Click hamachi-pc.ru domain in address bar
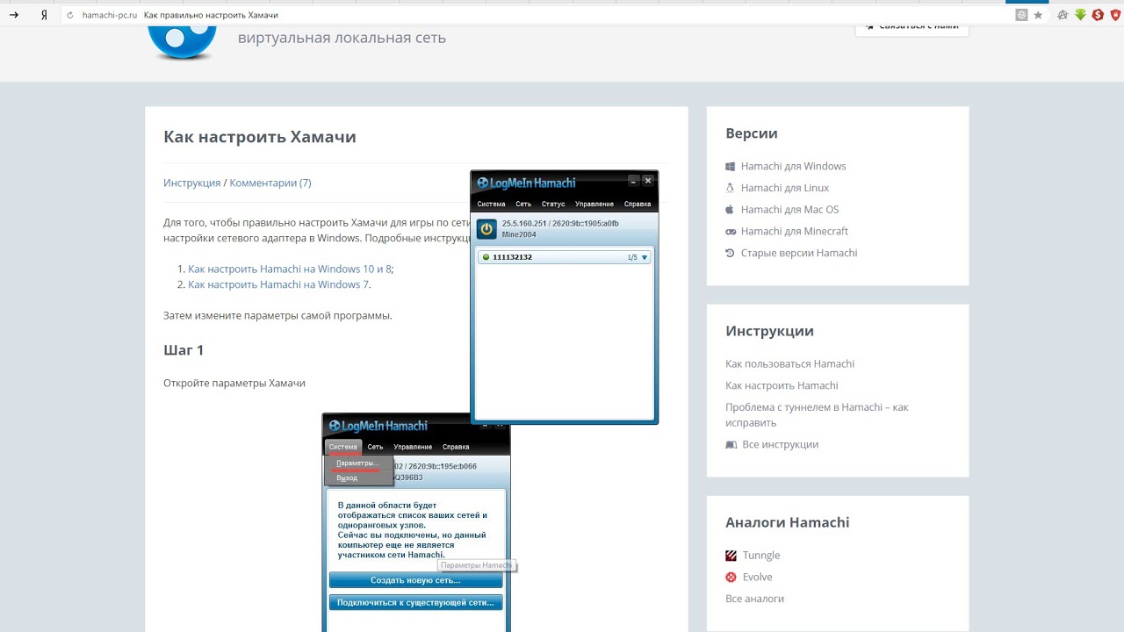The width and height of the screenshot is (1124, 632). click(110, 15)
